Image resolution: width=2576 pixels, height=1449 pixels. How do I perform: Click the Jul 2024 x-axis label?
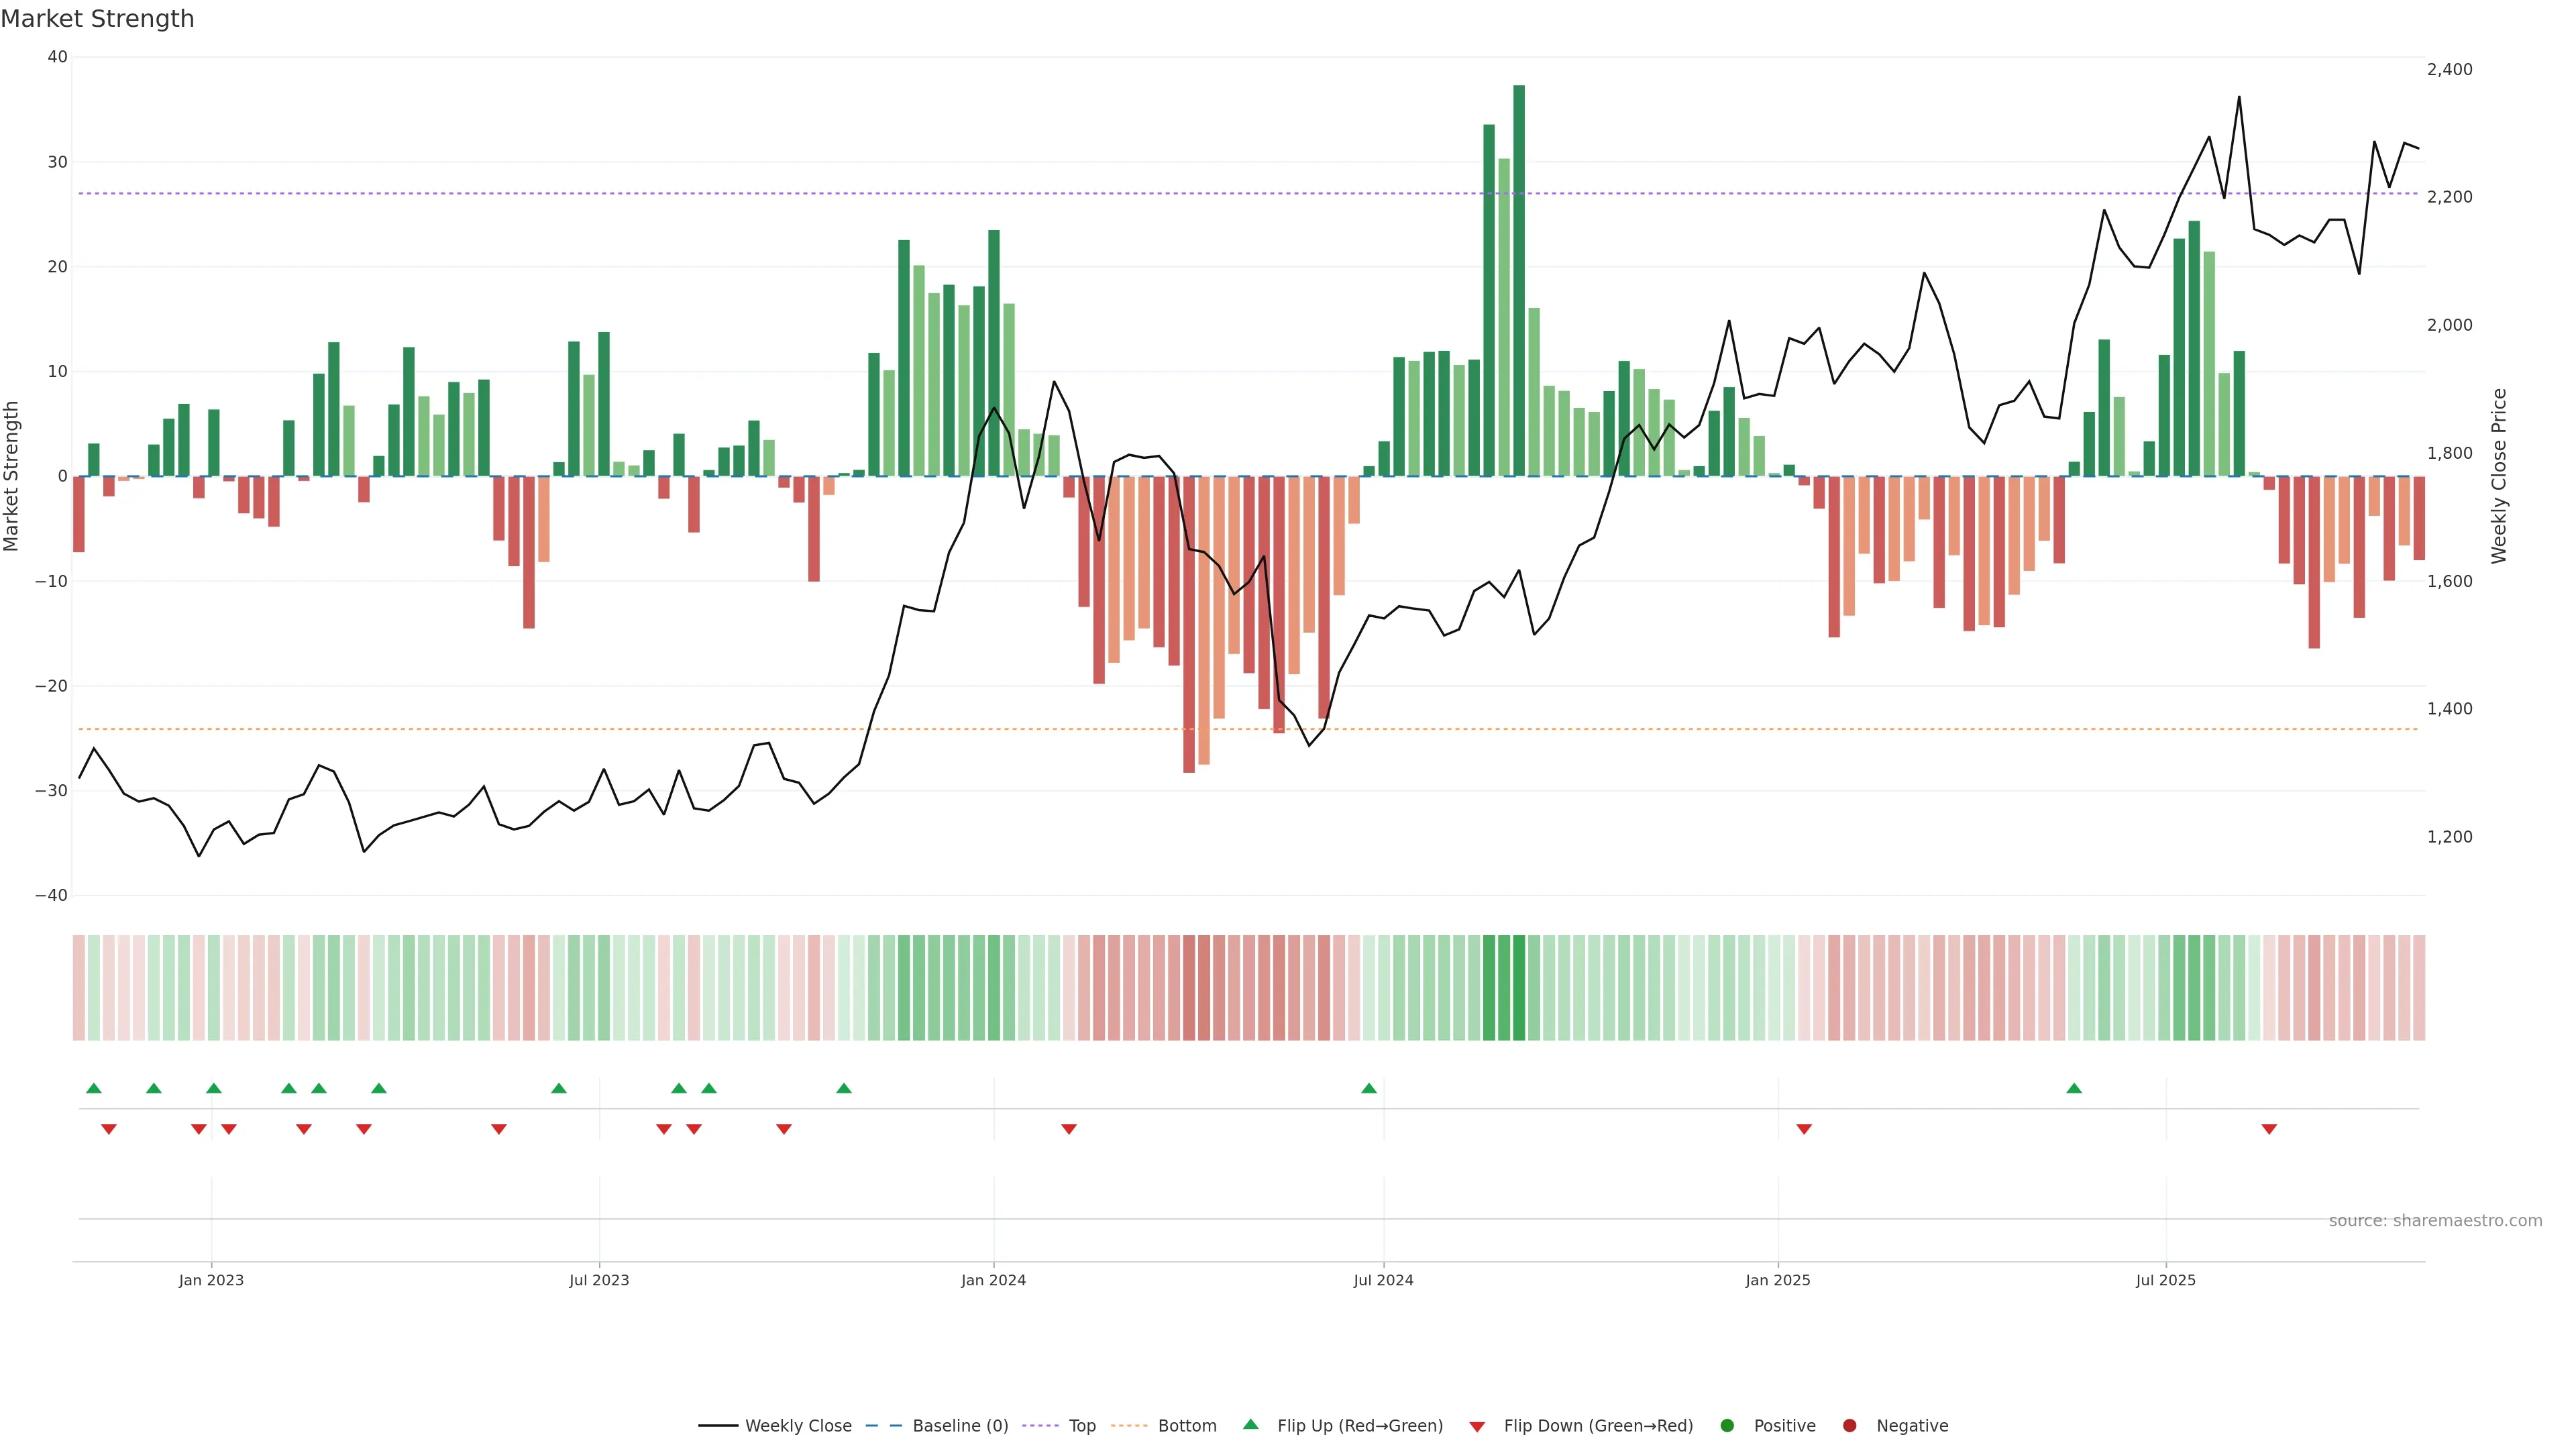click(x=1383, y=1280)
